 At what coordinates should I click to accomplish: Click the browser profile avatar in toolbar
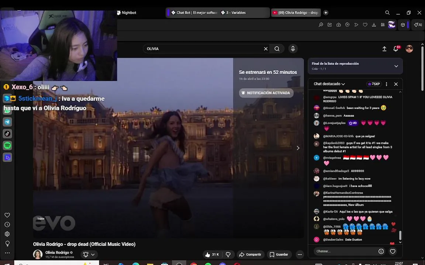tap(392, 25)
